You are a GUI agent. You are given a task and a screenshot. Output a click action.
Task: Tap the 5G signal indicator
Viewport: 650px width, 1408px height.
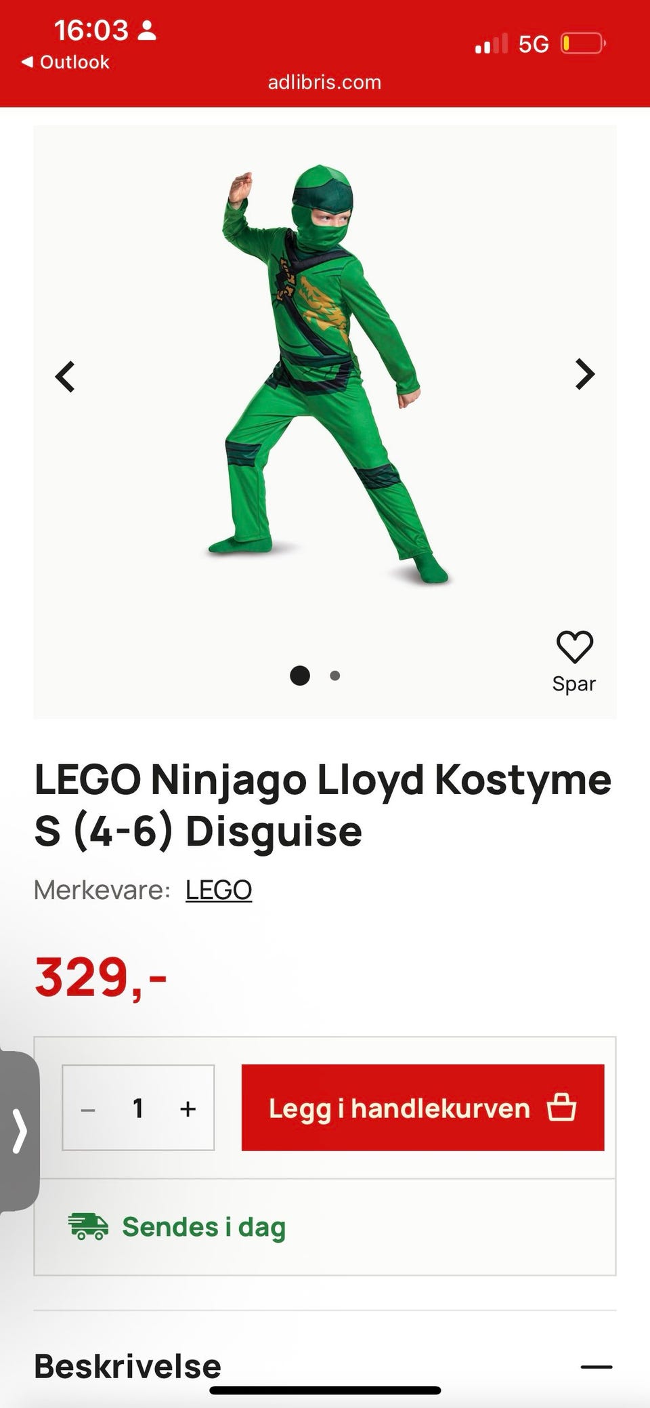(x=533, y=45)
